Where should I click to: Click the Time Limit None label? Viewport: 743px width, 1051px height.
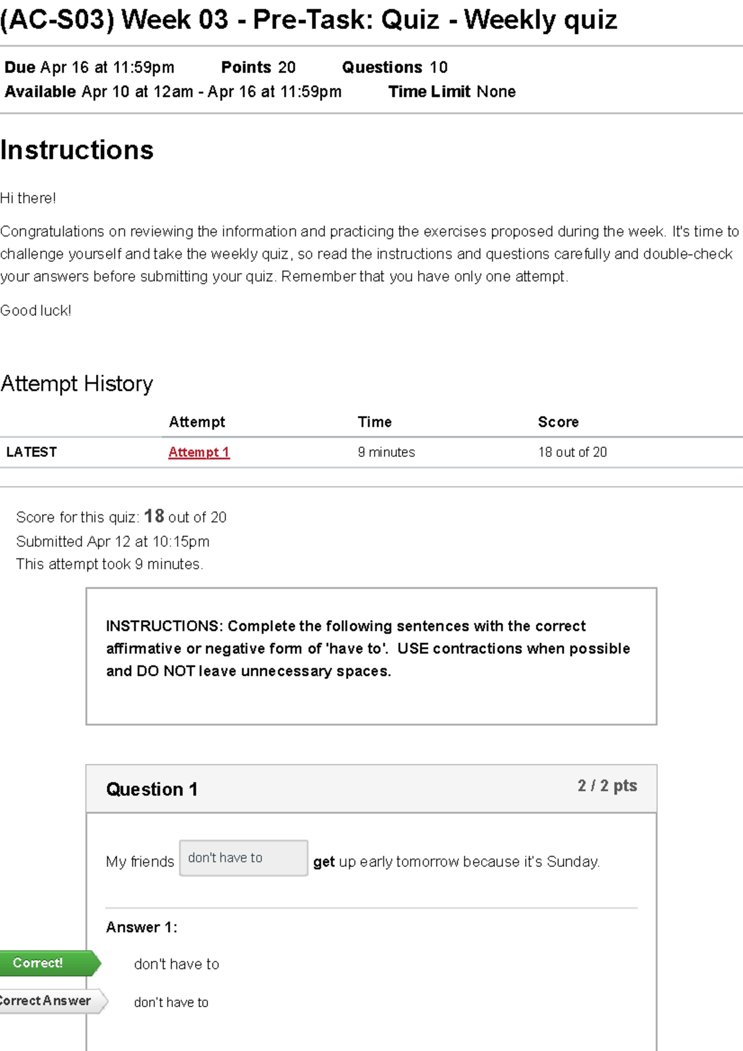(x=452, y=92)
